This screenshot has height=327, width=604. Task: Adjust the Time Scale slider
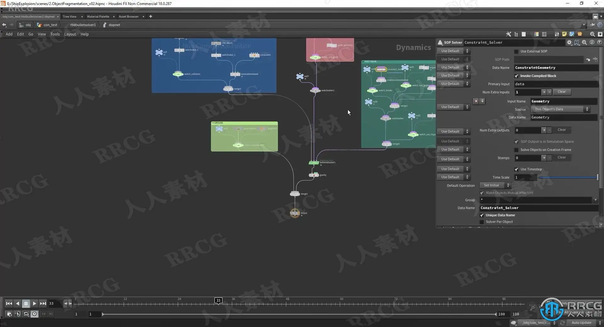pyautogui.click(x=568, y=177)
